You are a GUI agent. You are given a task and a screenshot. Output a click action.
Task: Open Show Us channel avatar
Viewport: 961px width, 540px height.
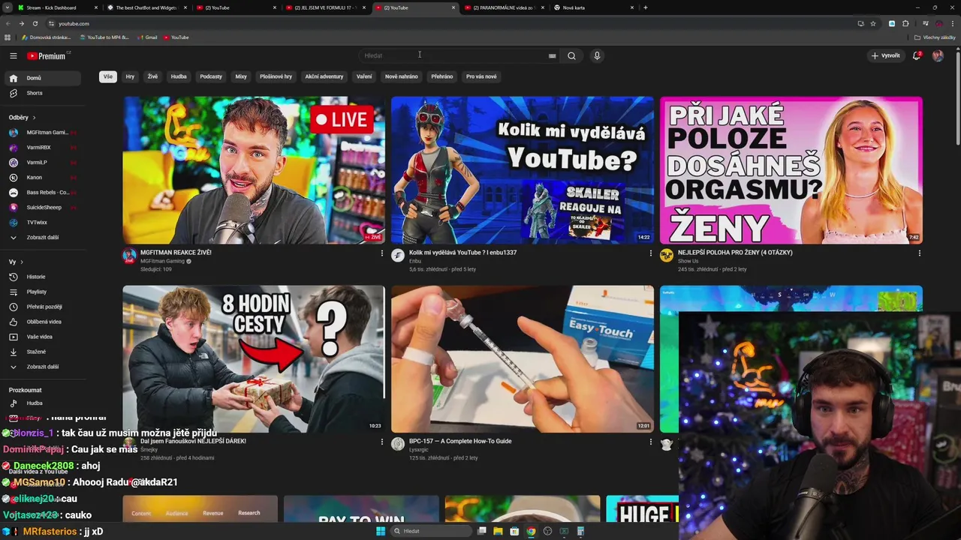tap(666, 256)
